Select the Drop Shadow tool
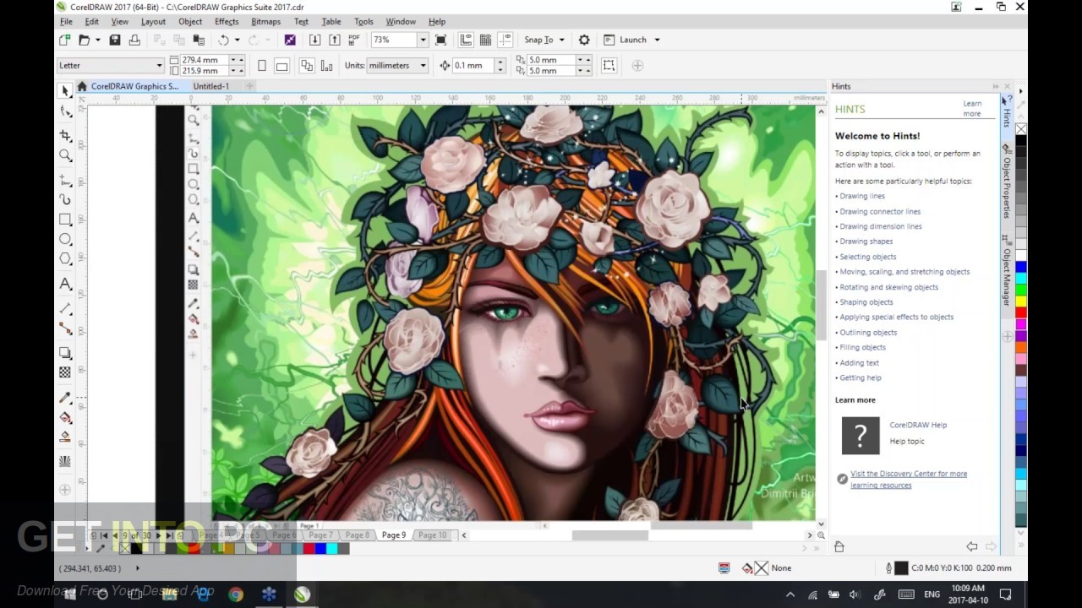The height and width of the screenshot is (608, 1082). coord(65,353)
